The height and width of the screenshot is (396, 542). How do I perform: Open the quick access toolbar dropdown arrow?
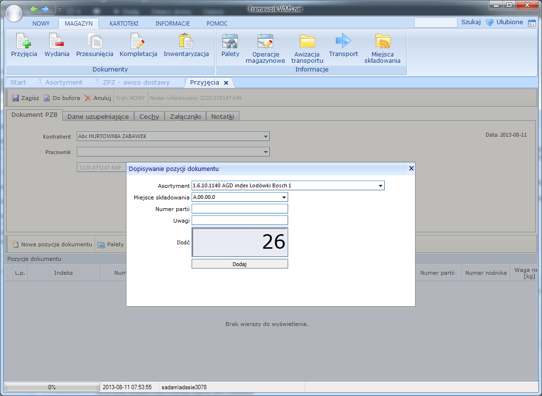tap(59, 9)
